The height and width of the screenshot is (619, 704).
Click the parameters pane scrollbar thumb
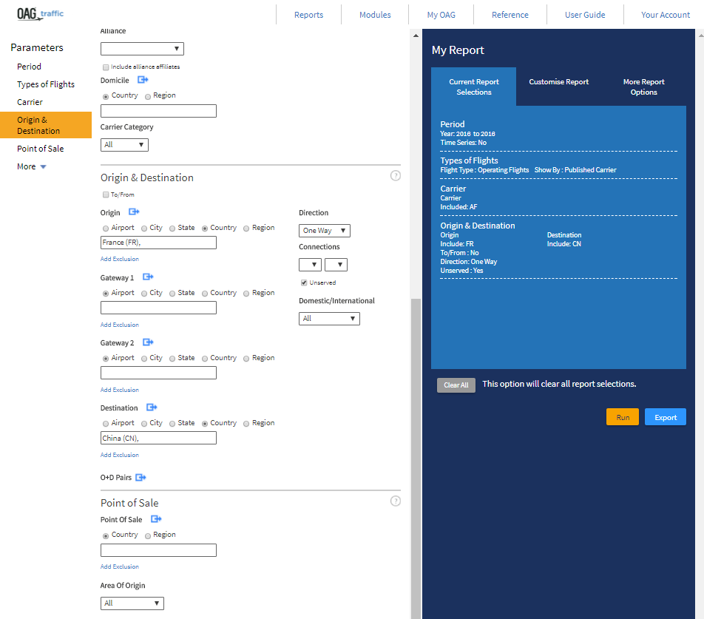pyautogui.click(x=416, y=458)
